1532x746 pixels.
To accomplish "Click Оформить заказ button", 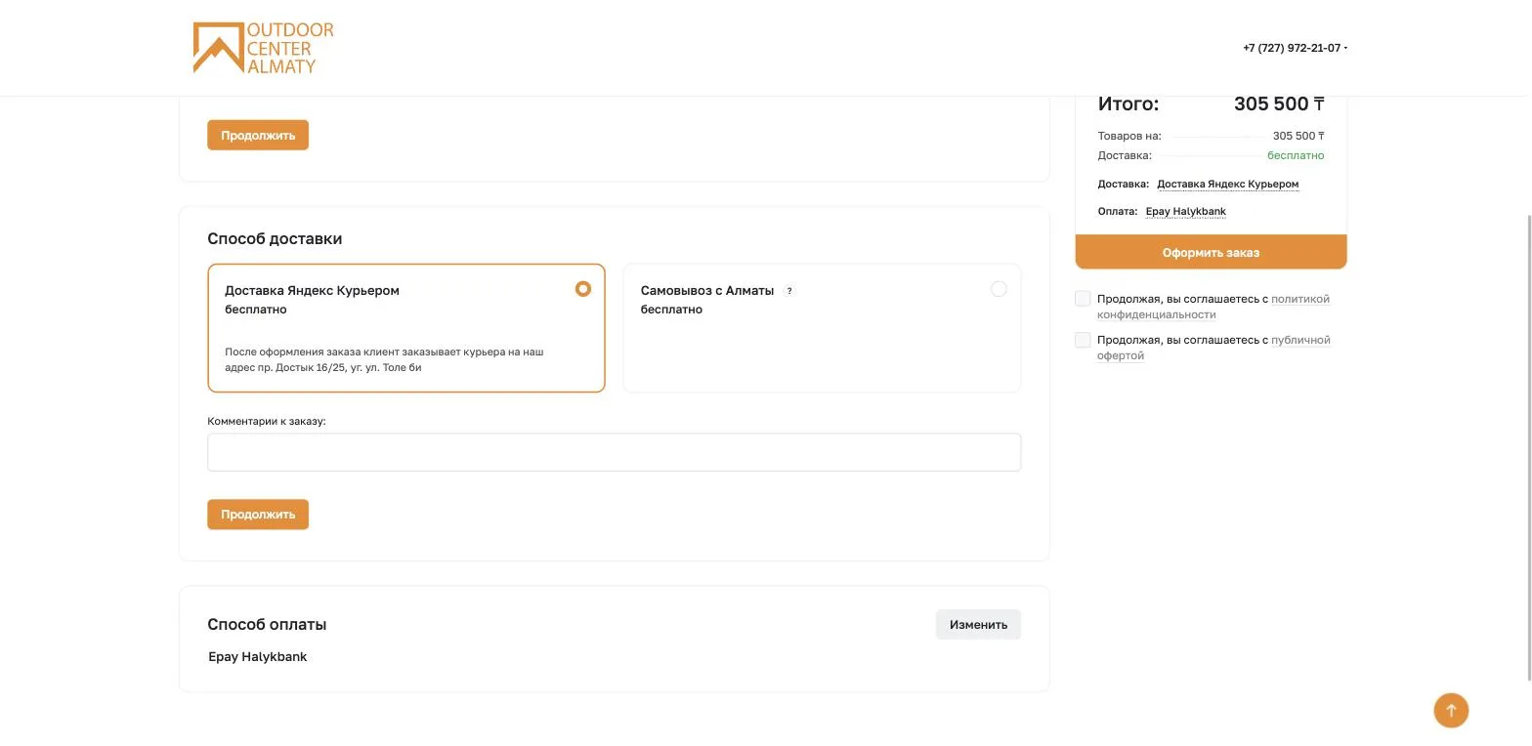I will pos(1211,252).
